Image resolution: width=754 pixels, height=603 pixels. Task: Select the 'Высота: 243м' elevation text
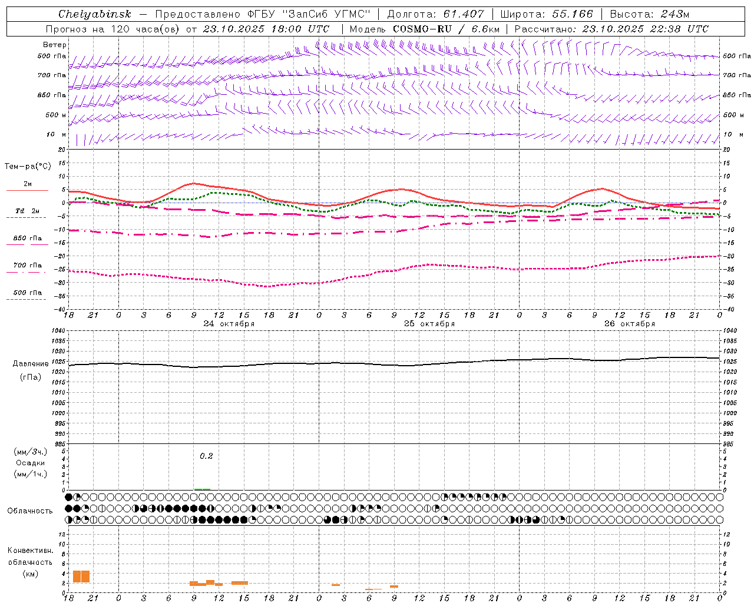coord(650,14)
